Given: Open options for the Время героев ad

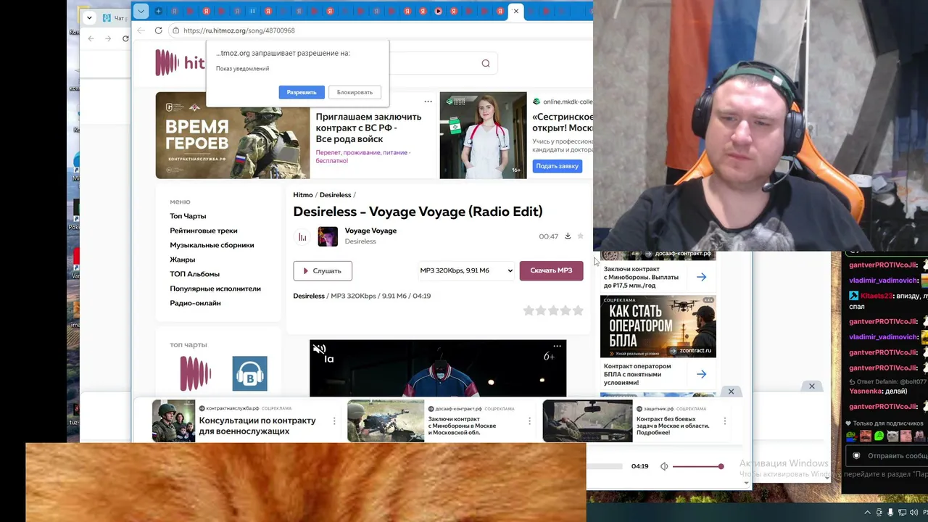Looking at the screenshot, I should (x=428, y=101).
